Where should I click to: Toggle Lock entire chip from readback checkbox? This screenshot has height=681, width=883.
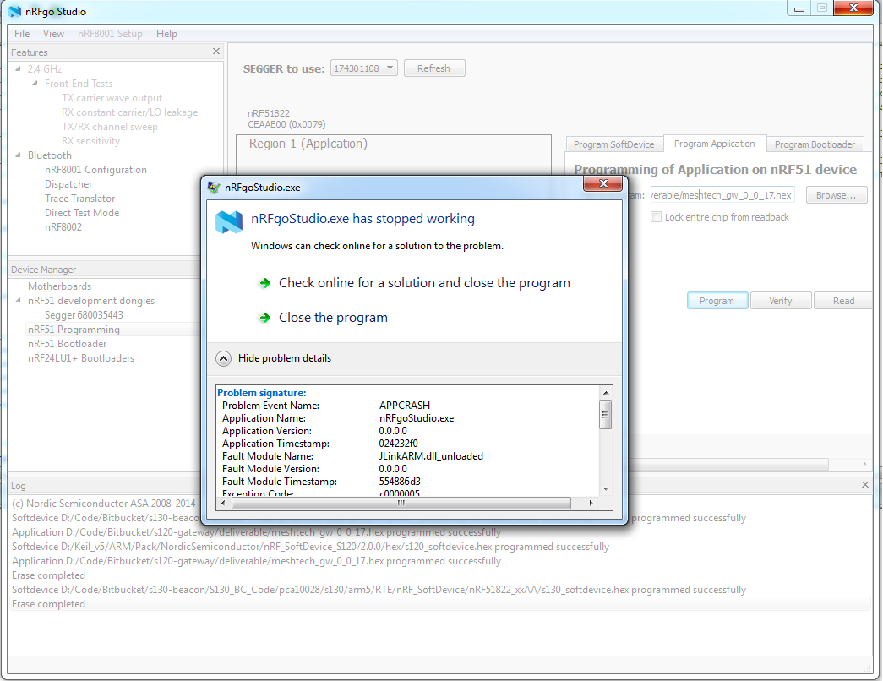pyautogui.click(x=656, y=217)
